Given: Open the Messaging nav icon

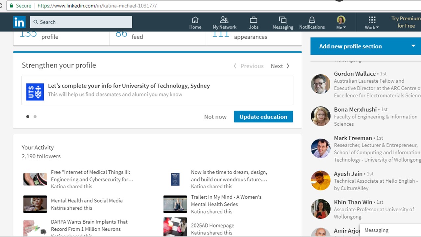Looking at the screenshot, I should pos(283,22).
